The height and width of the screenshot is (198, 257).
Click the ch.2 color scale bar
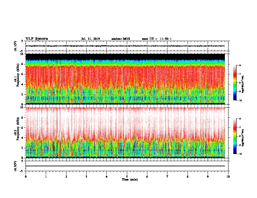pyautogui.click(x=235, y=136)
